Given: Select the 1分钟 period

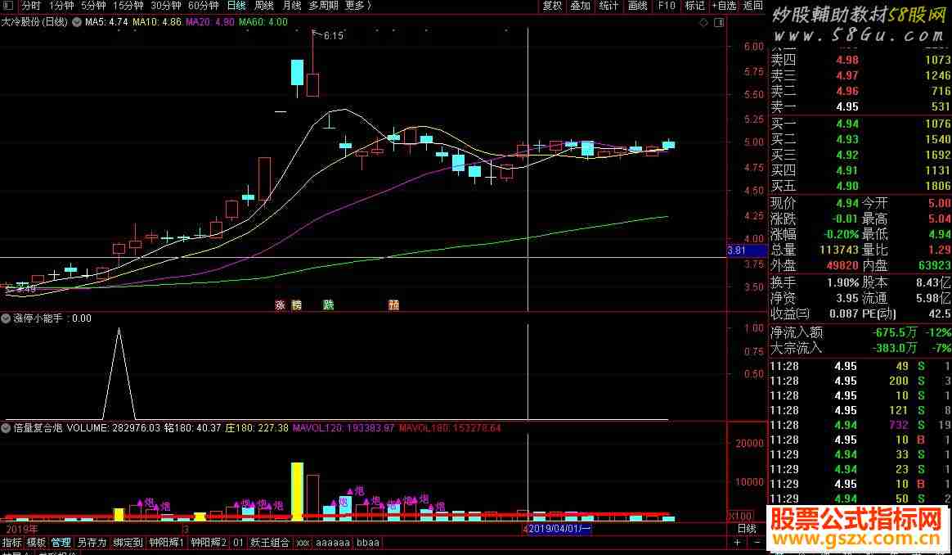Looking at the screenshot, I should coord(61,6).
